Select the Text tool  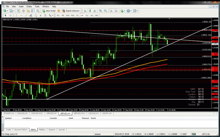click(x=40, y=15)
